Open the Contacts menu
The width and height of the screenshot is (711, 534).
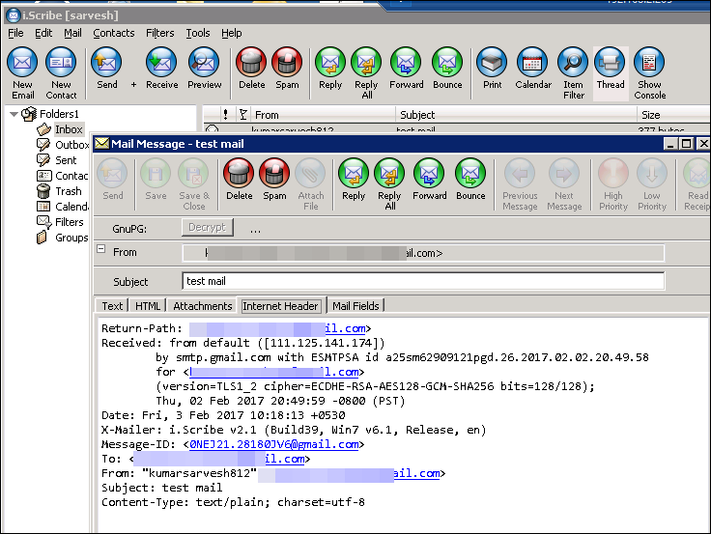pyautogui.click(x=114, y=33)
